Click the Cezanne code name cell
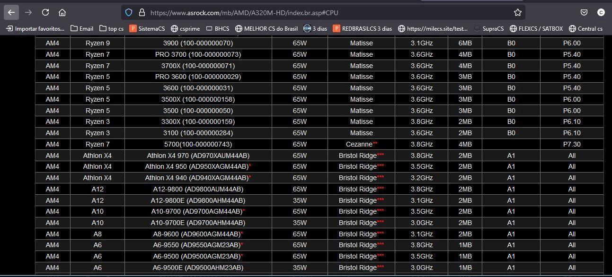The width and height of the screenshot is (612, 277). tap(362, 144)
